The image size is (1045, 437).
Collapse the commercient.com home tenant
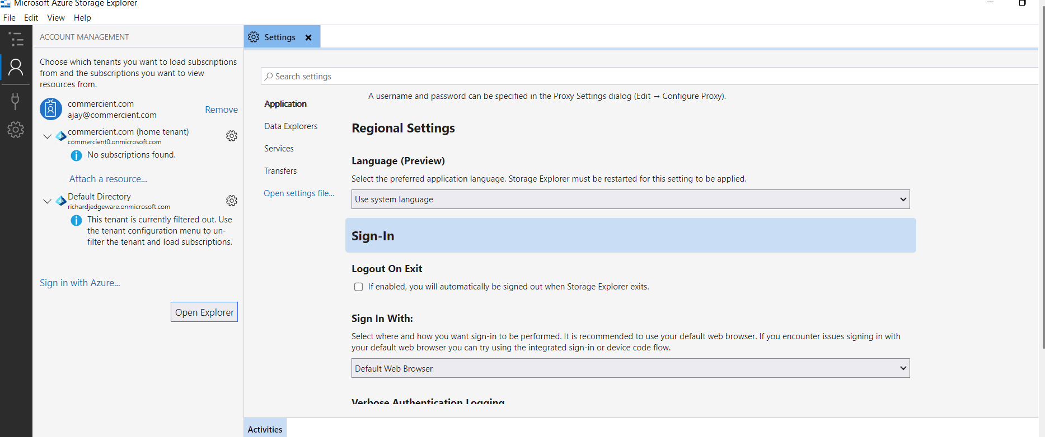[47, 136]
